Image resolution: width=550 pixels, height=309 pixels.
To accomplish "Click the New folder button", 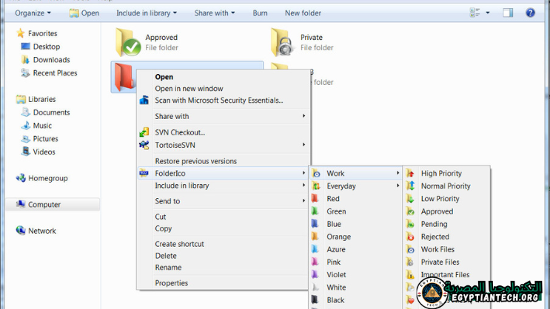I will (303, 13).
